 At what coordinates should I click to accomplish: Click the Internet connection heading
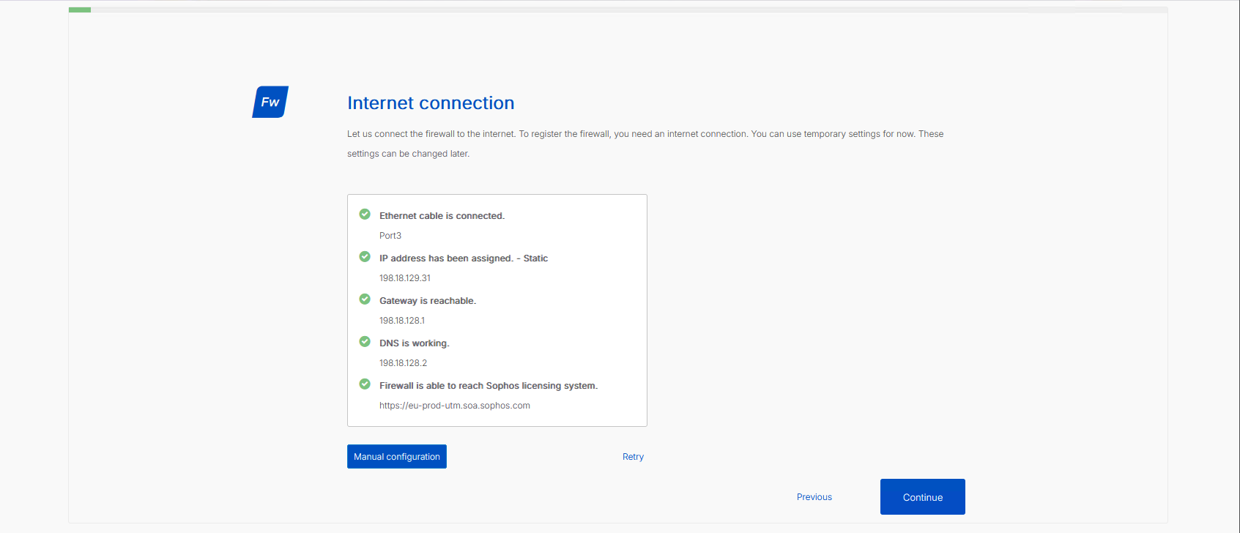pos(431,103)
